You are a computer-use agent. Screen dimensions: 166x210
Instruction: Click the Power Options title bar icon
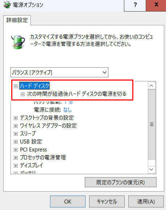[7, 5]
